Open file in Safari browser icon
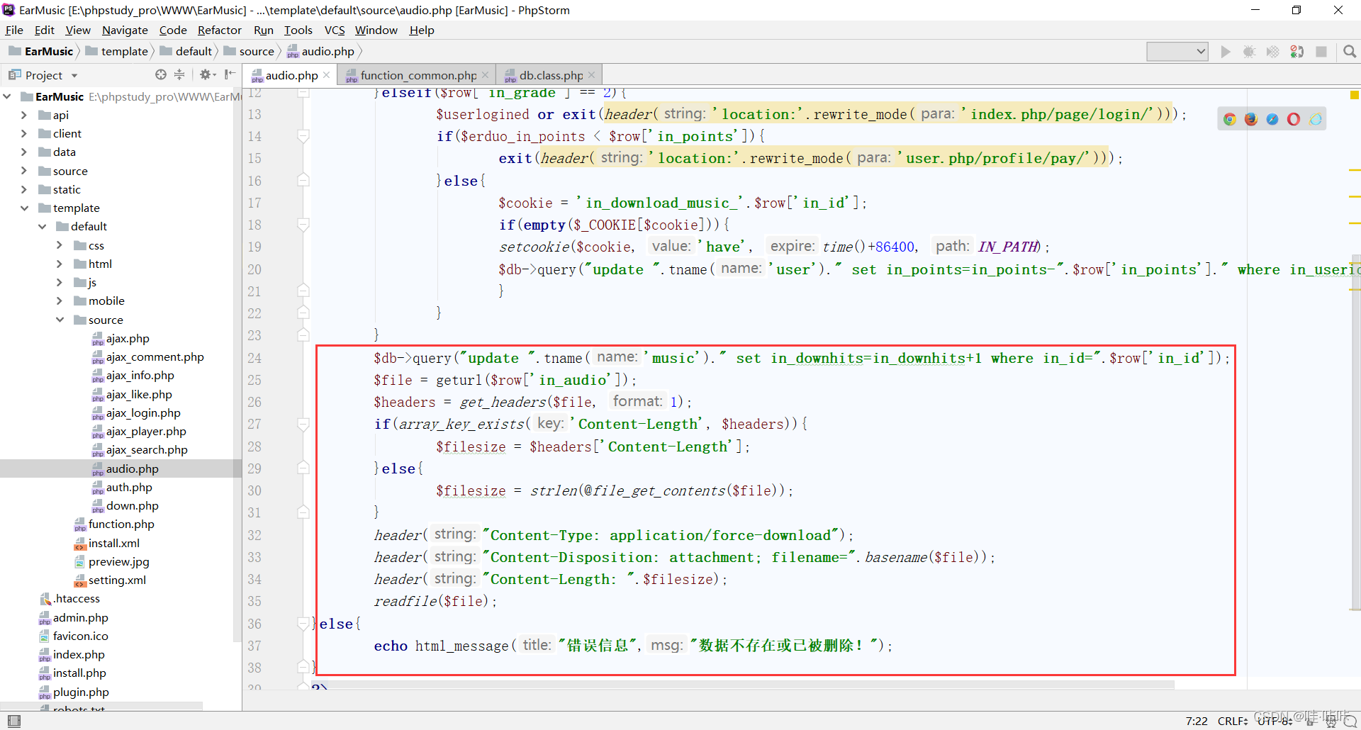This screenshot has height=730, width=1361. 1272,119
